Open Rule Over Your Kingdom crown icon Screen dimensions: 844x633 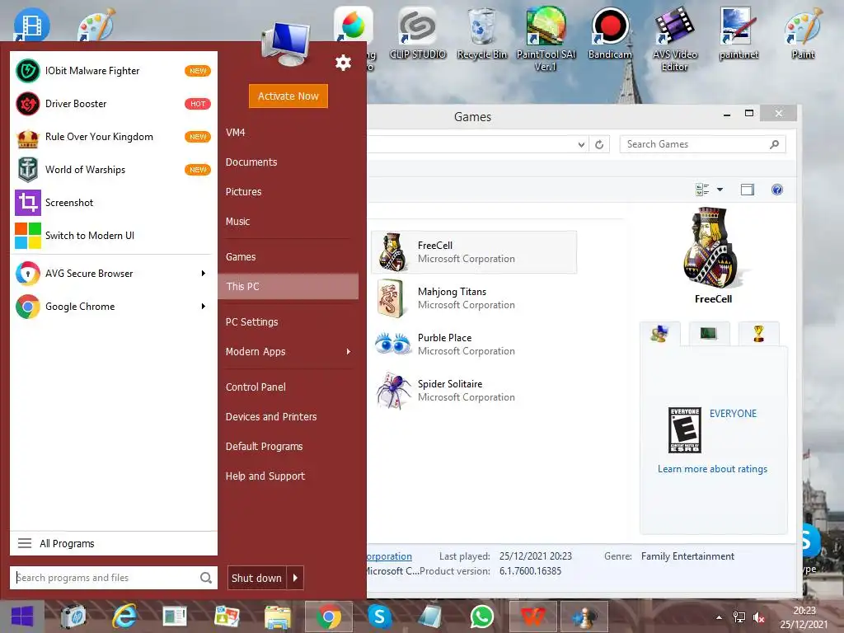(x=27, y=137)
